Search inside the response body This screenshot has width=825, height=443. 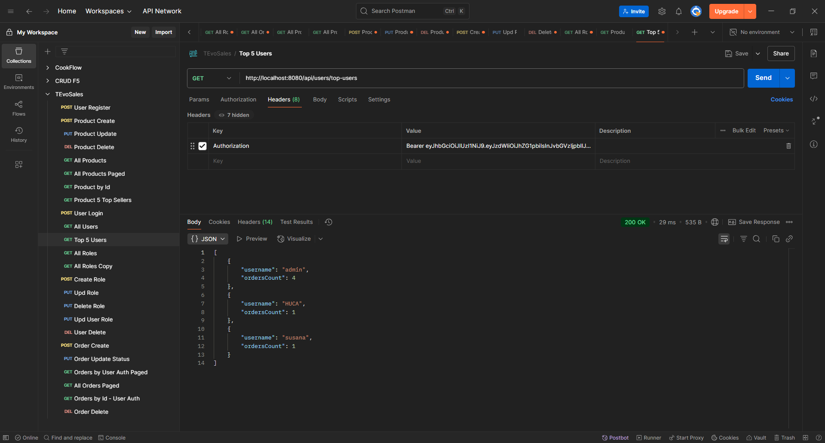coord(757,239)
